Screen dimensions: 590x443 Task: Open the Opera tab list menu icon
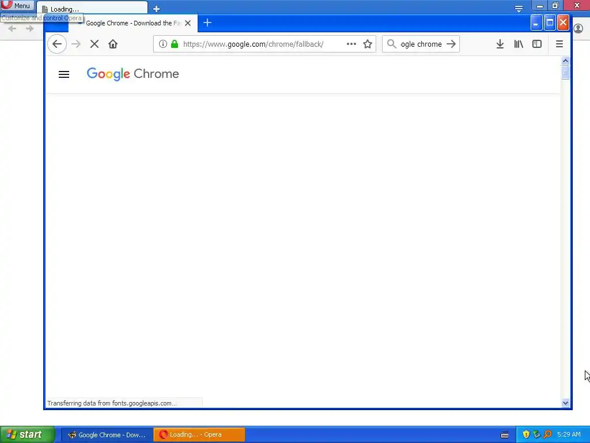coord(519,9)
